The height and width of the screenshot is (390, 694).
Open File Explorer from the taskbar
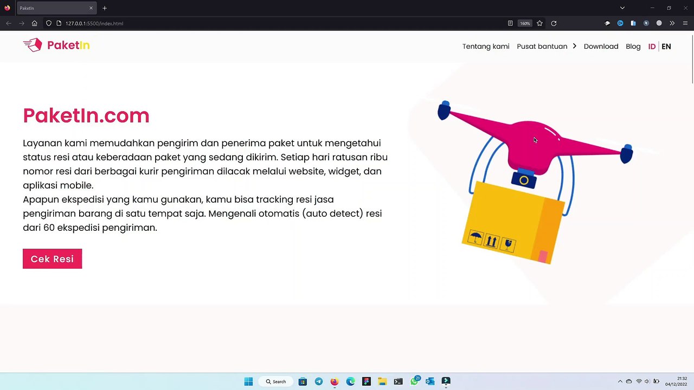(382, 381)
